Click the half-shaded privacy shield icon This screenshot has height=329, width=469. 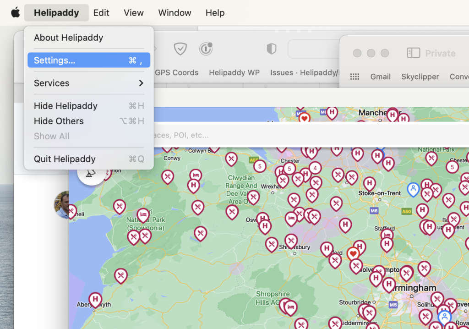point(272,49)
